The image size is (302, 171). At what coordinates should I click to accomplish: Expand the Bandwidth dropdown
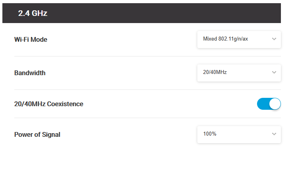click(239, 72)
